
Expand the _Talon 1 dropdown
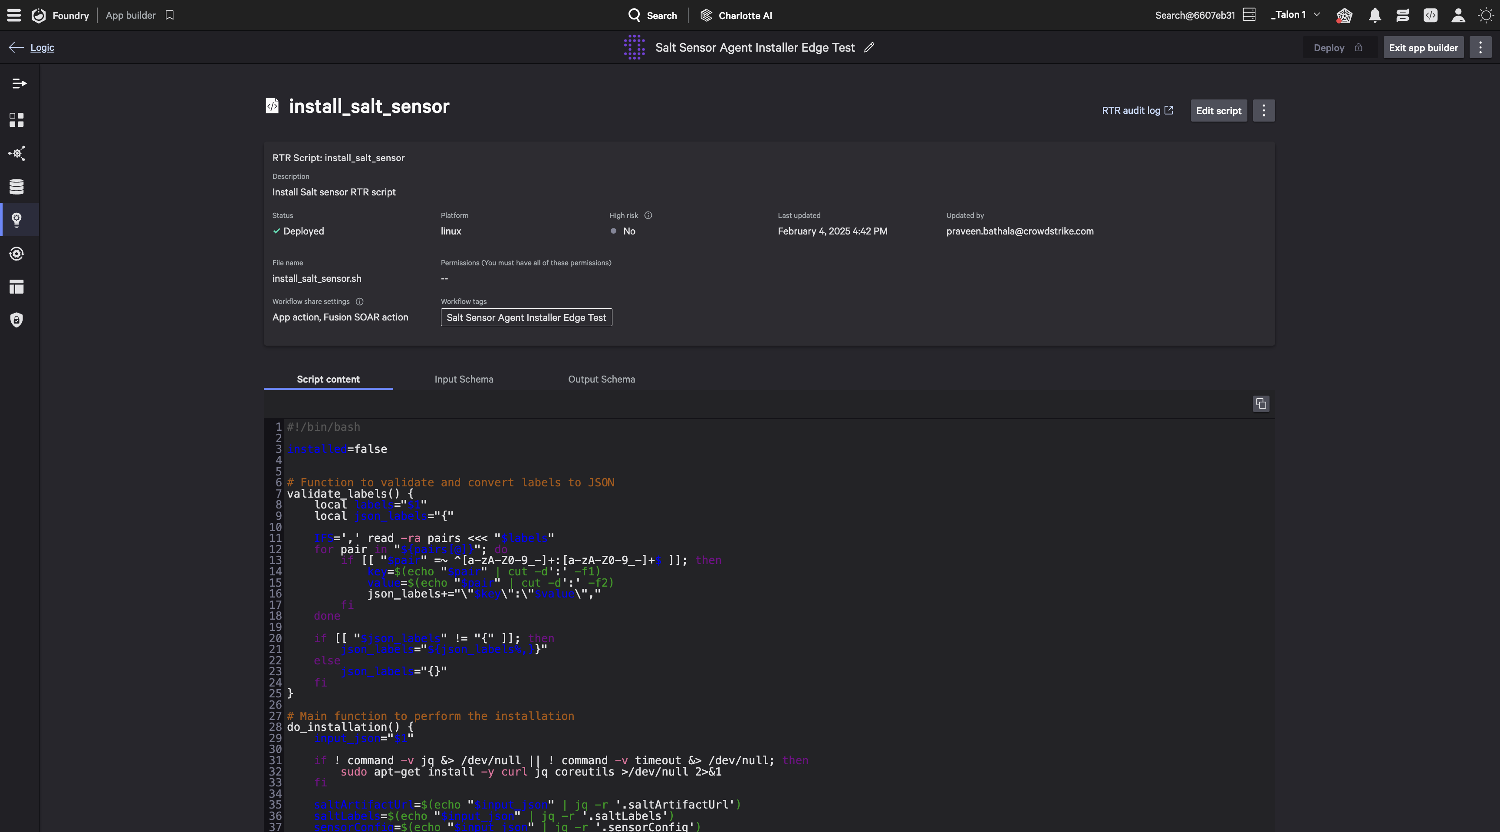click(1295, 15)
